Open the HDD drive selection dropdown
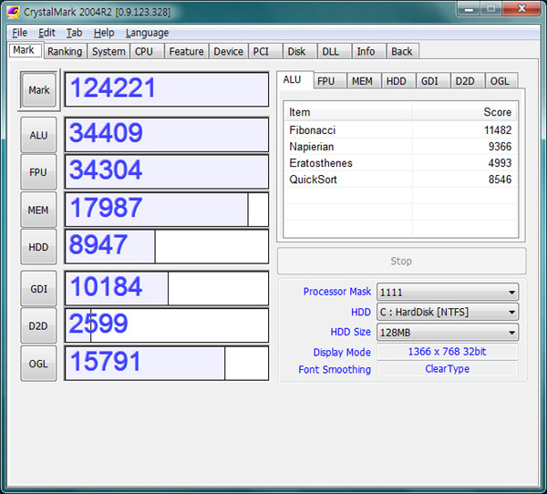 click(x=447, y=313)
